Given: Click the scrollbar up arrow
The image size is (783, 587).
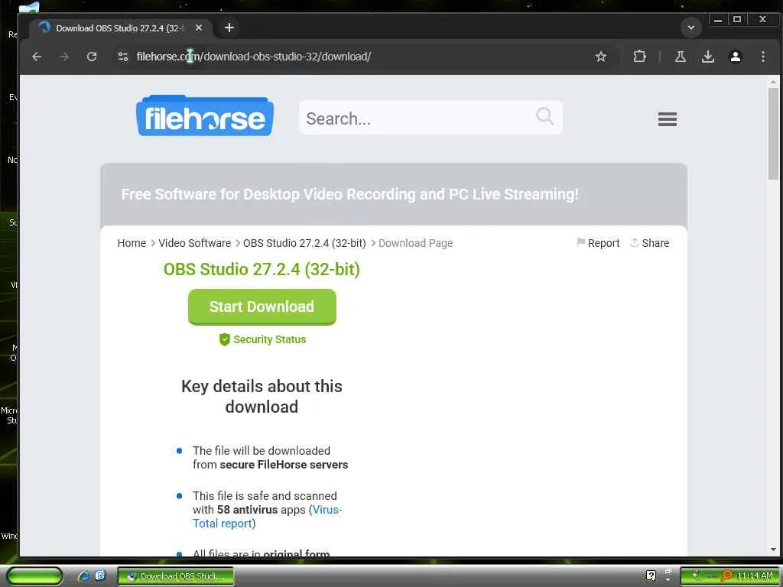Looking at the screenshot, I should [773, 81].
